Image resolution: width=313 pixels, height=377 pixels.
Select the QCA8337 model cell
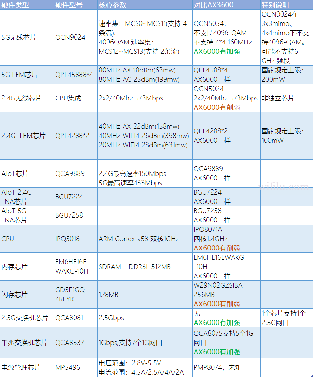pos(76,343)
